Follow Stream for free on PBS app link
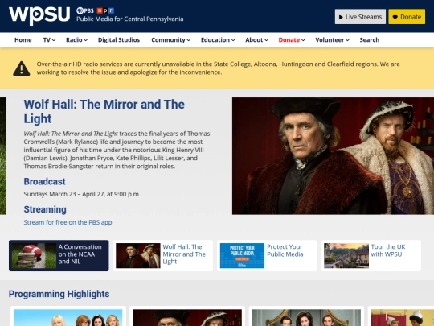Screen dimensions: 434x326 [68, 222]
